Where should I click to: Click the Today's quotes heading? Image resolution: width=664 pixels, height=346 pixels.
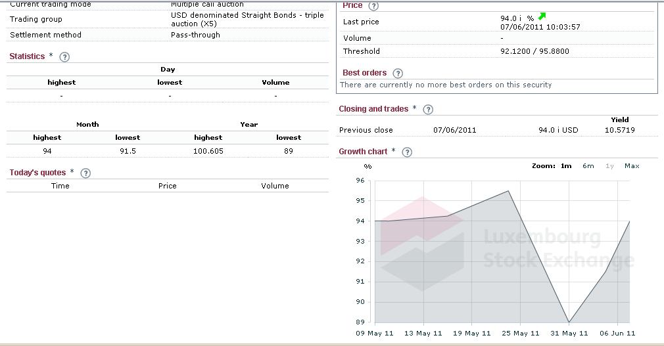click(37, 173)
